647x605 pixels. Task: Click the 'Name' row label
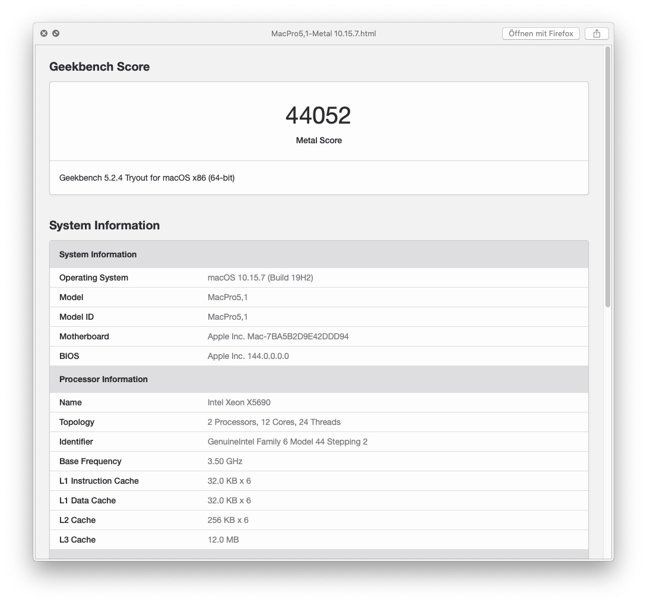pyautogui.click(x=71, y=402)
